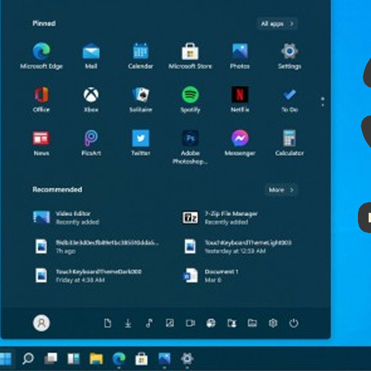Open Document 1 recommended file
The image size is (371, 371).
coord(211,275)
